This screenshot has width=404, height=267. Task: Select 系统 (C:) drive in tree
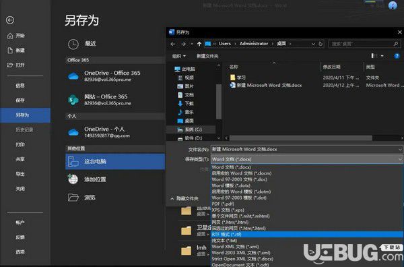coord(190,129)
